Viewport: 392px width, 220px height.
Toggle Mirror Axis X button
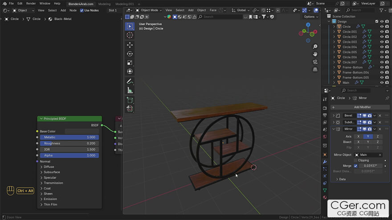[x=358, y=136]
